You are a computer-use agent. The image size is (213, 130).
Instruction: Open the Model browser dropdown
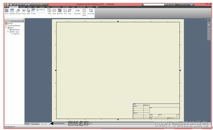(8, 21)
